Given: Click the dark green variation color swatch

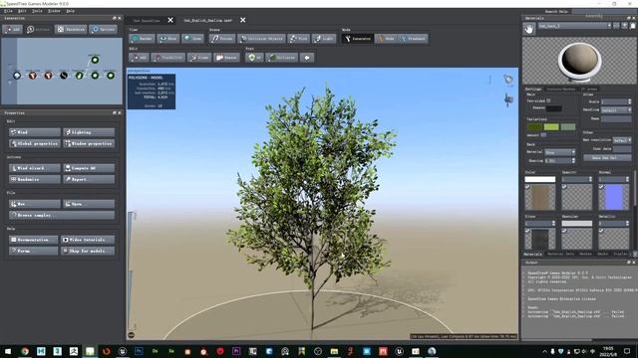Looking at the screenshot, I should (534, 127).
